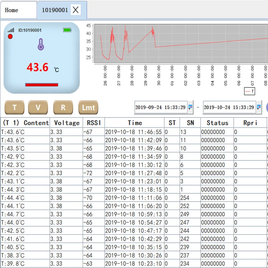Open the end date calendar picker

pos(259,107)
